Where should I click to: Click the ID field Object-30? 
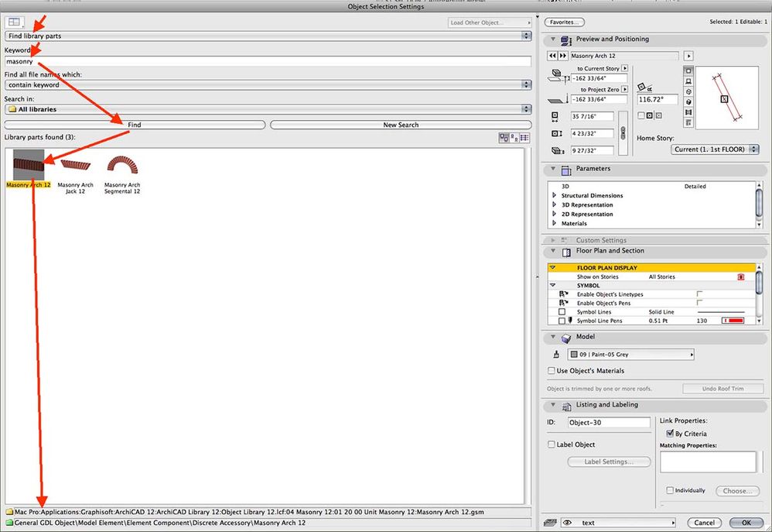click(609, 423)
